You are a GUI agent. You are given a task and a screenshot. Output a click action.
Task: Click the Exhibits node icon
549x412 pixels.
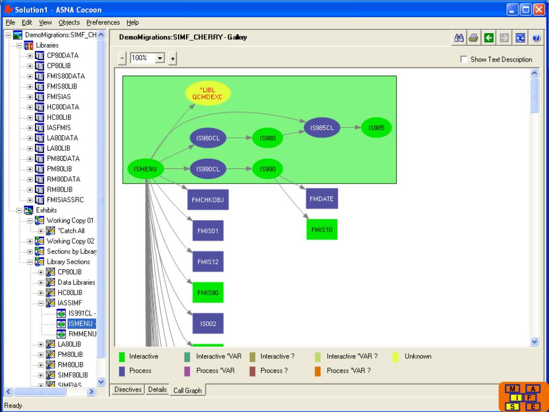tap(29, 210)
